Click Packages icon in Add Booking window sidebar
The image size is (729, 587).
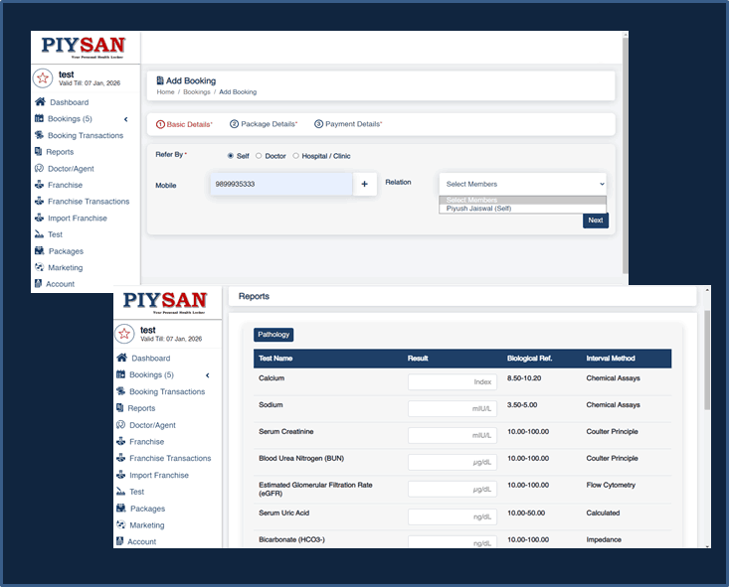(x=40, y=250)
